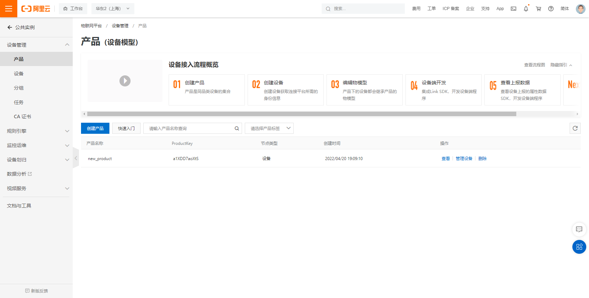The width and height of the screenshot is (589, 298).
Task: Open the chat feedback floating icon
Action: tap(579, 229)
